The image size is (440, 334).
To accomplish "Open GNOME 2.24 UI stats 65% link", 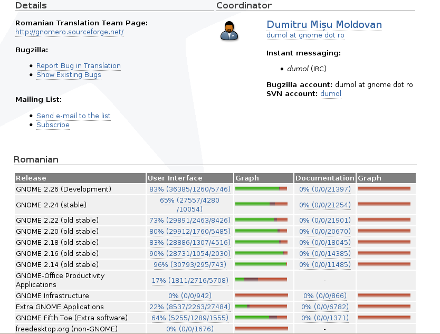I will coord(190,205).
